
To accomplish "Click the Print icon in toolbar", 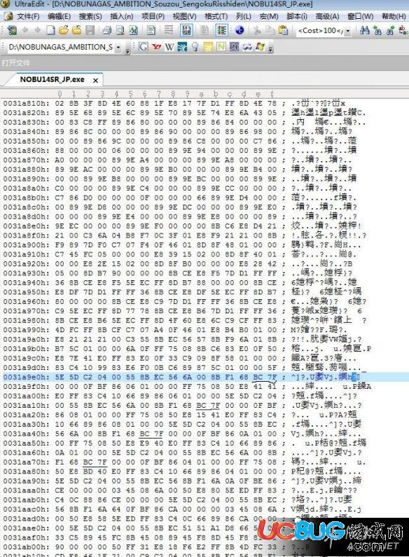I will pyautogui.click(x=107, y=31).
